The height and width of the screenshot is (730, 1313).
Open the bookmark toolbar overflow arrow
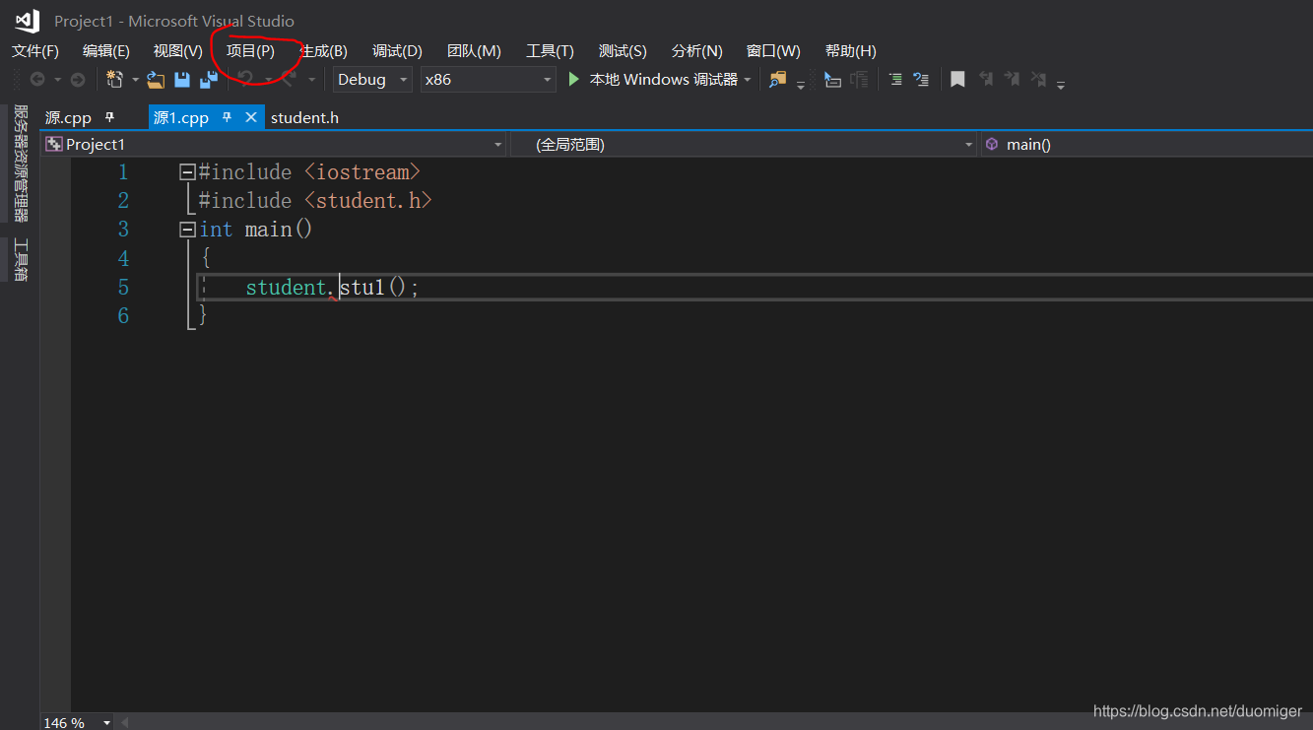click(1061, 85)
